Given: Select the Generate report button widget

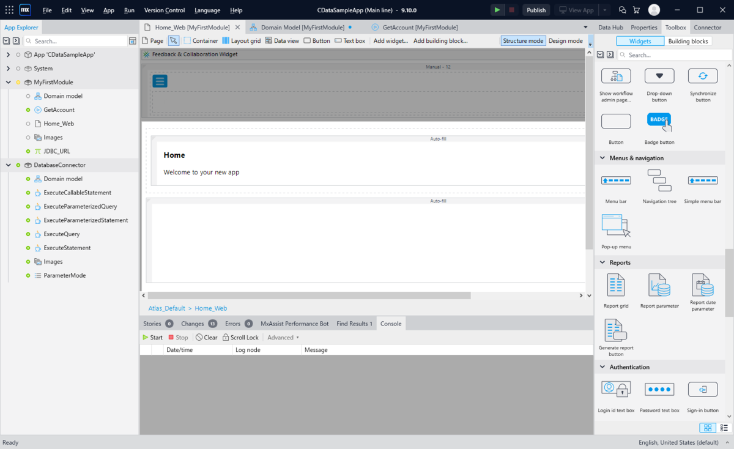Looking at the screenshot, I should tap(616, 338).
